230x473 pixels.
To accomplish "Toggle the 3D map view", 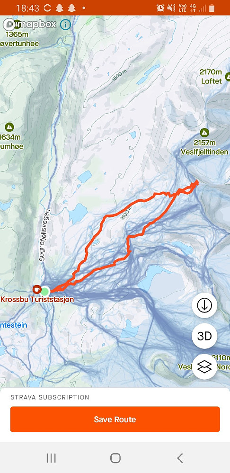I will point(204,336).
